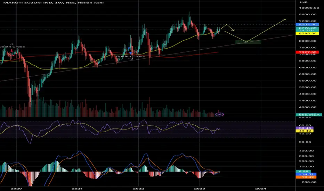The image size is (324, 191).
Task: Click the -2 text above Death Cross
Action: pos(12,44)
